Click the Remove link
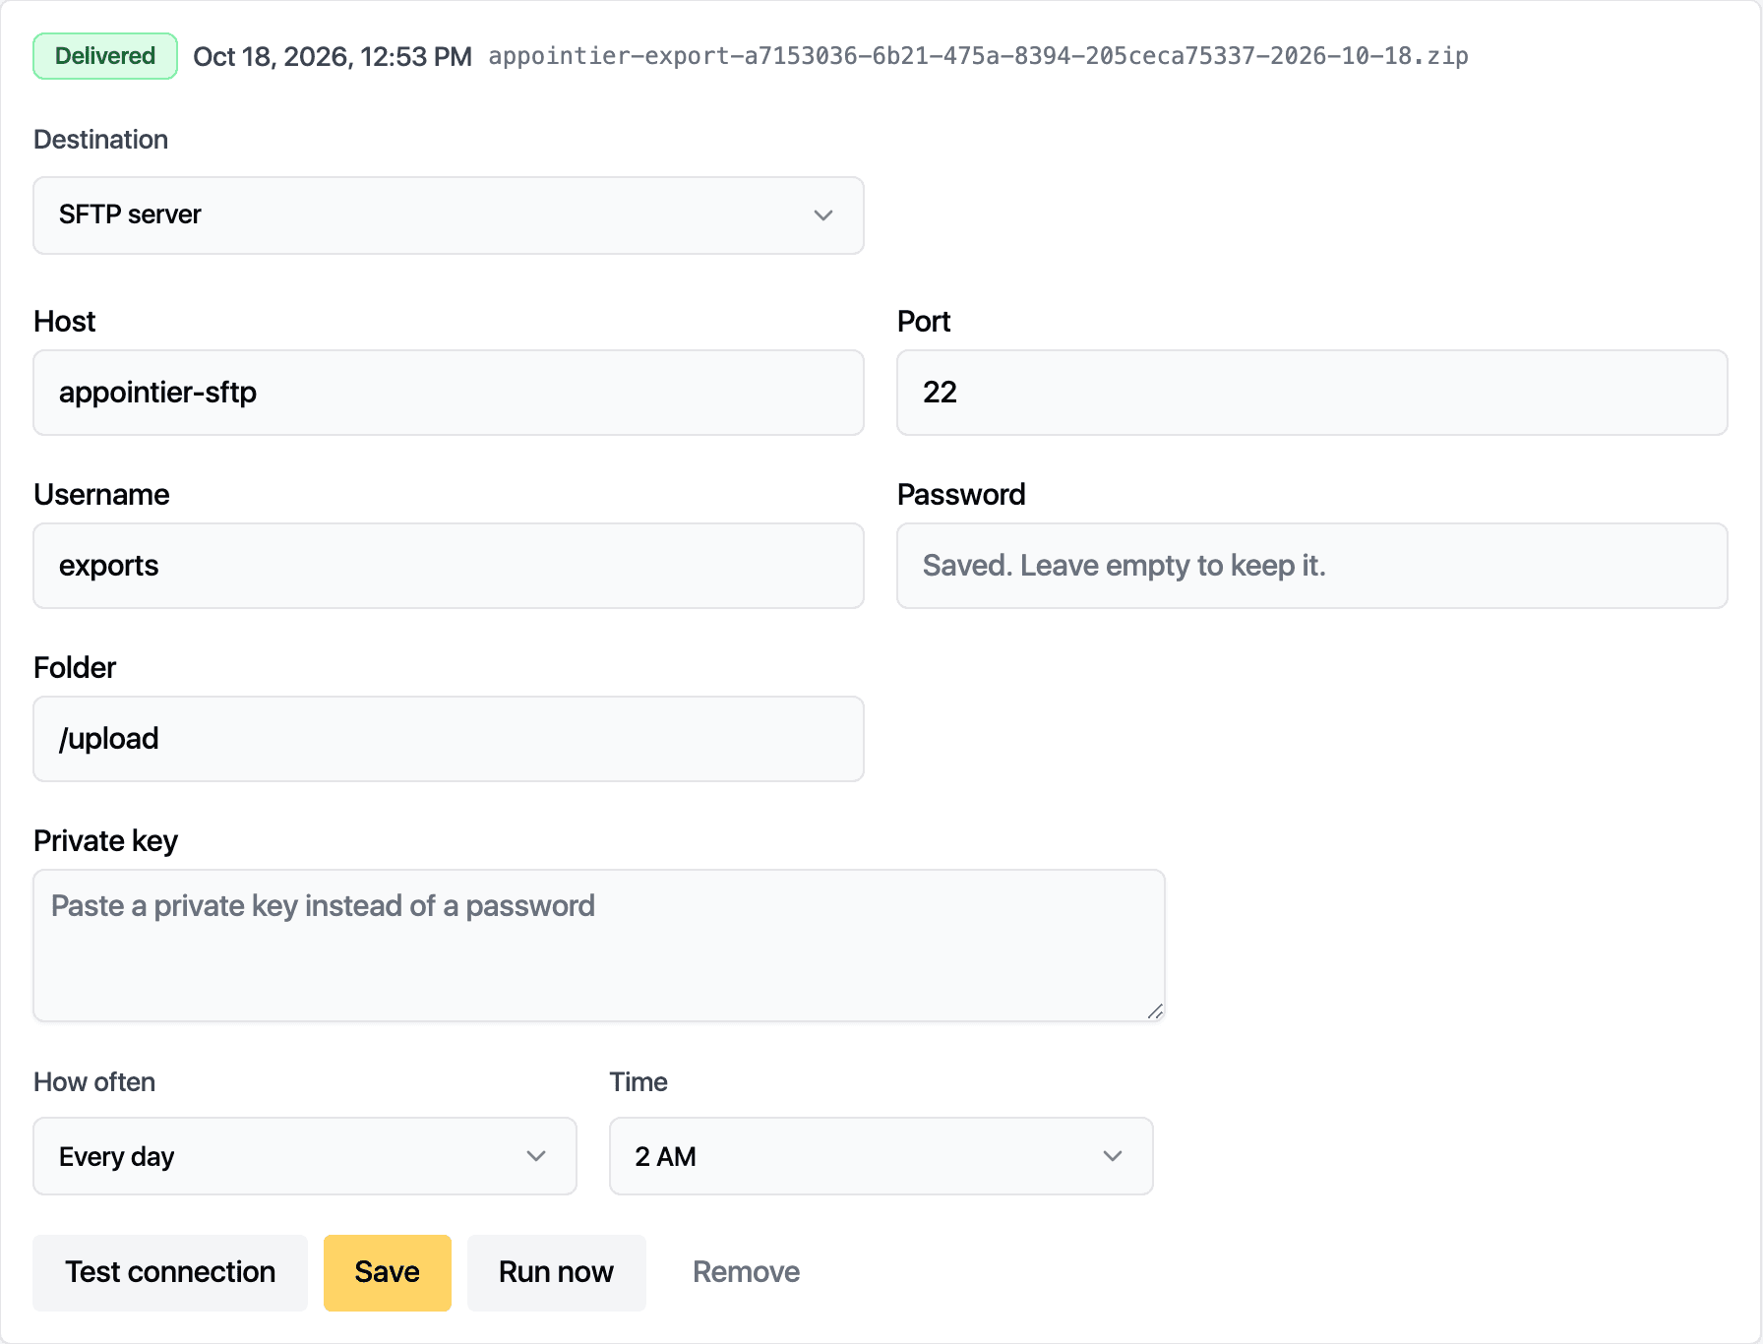The image size is (1763, 1344). [x=746, y=1272]
